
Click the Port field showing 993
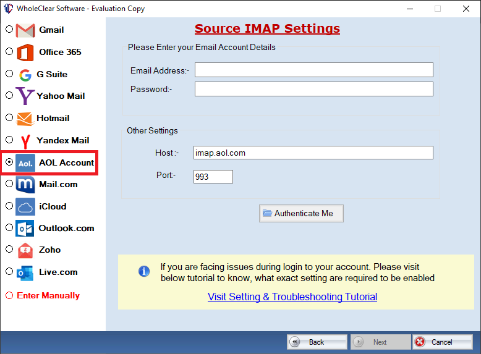(213, 177)
